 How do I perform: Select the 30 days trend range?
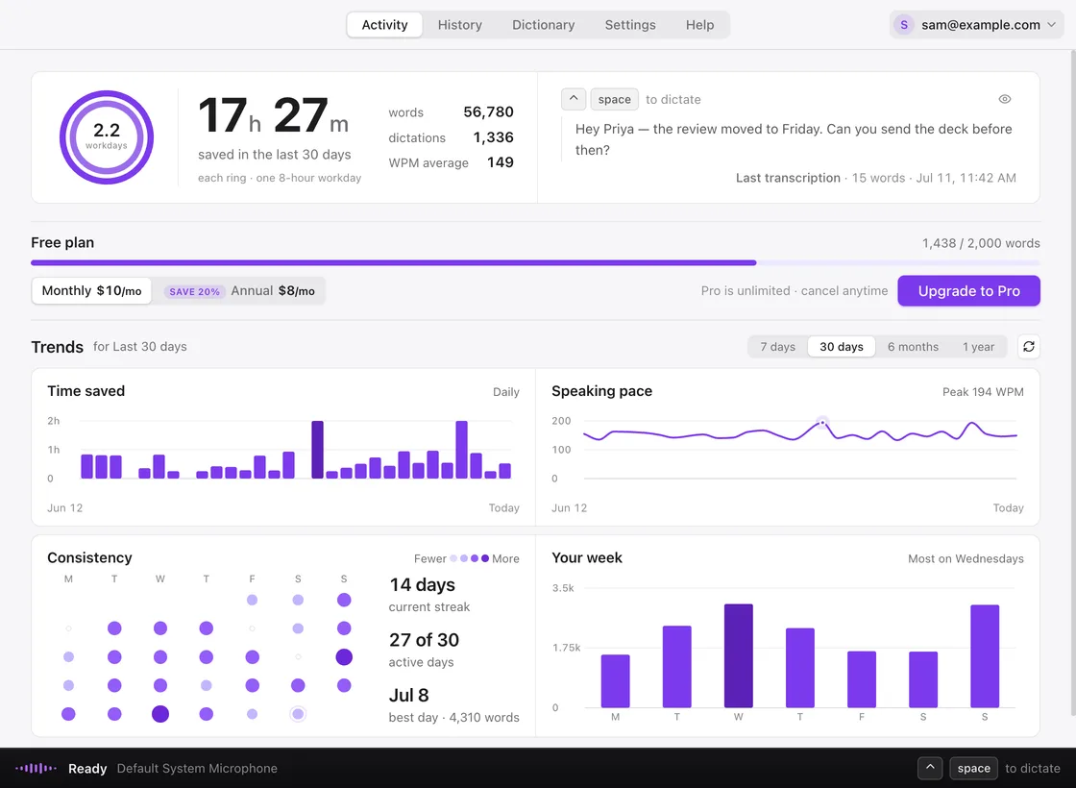click(842, 347)
